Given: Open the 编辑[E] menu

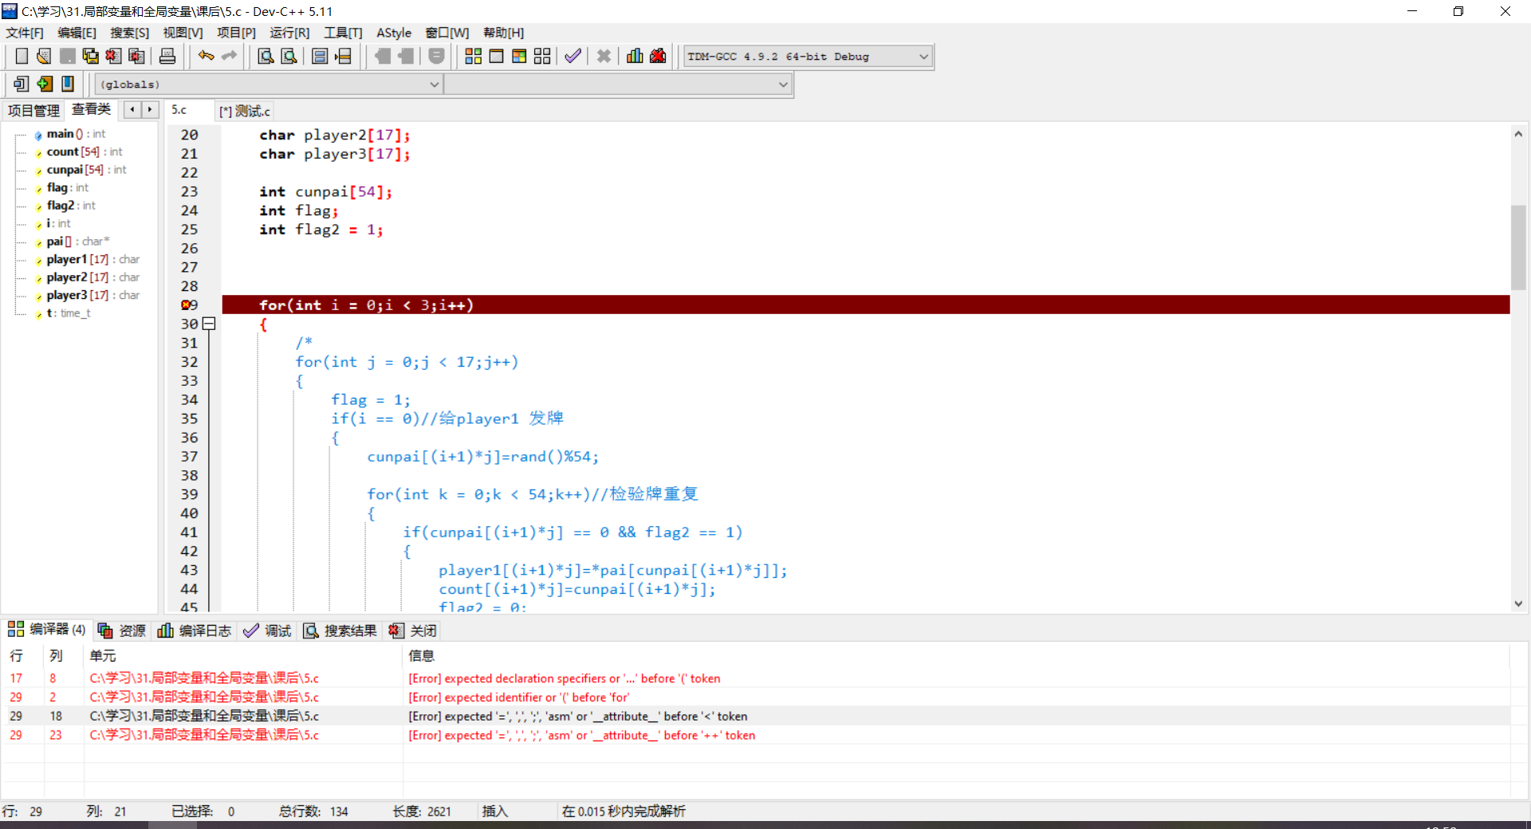Looking at the screenshot, I should tap(77, 33).
